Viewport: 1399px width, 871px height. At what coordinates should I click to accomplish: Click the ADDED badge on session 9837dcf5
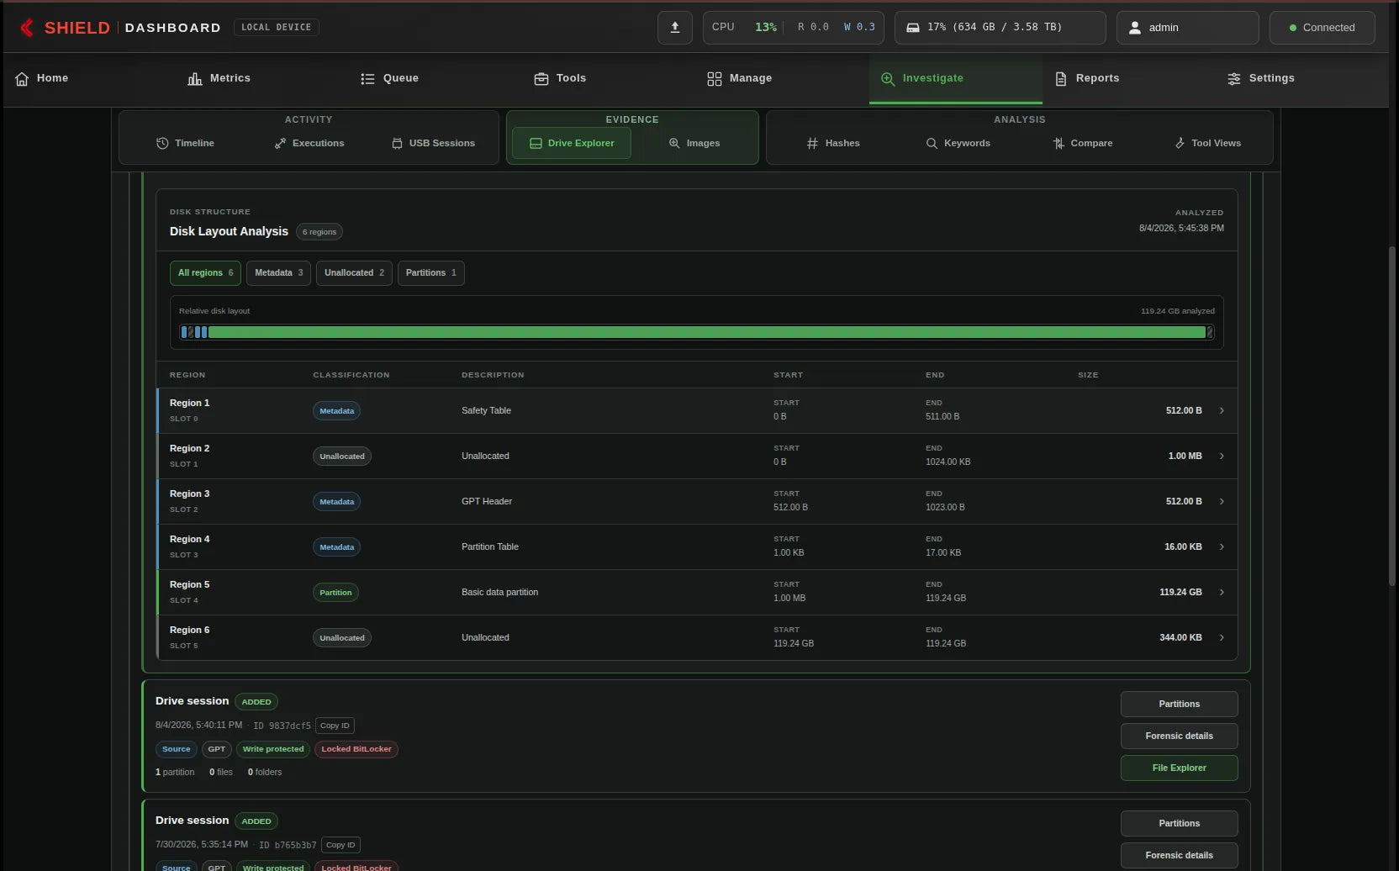256,702
